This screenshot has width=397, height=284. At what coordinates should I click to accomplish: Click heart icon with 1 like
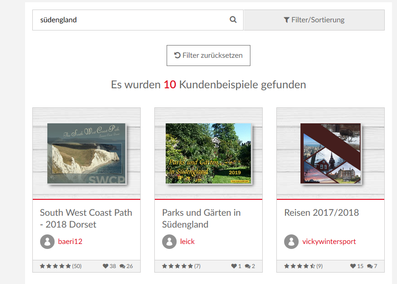(x=234, y=266)
